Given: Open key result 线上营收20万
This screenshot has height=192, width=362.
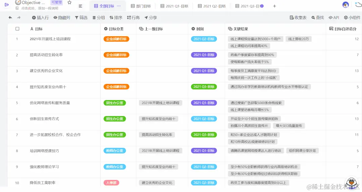Looking at the screenshot, I should coord(299,39).
